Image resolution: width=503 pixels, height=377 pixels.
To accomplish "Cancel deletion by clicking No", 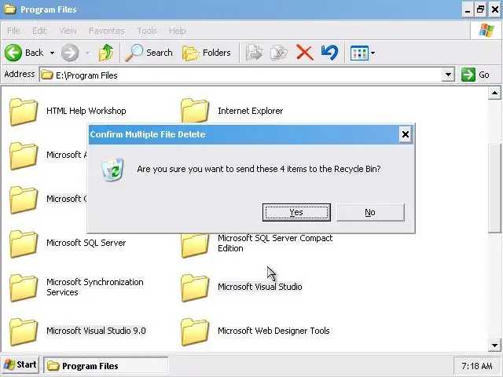I will tap(370, 212).
